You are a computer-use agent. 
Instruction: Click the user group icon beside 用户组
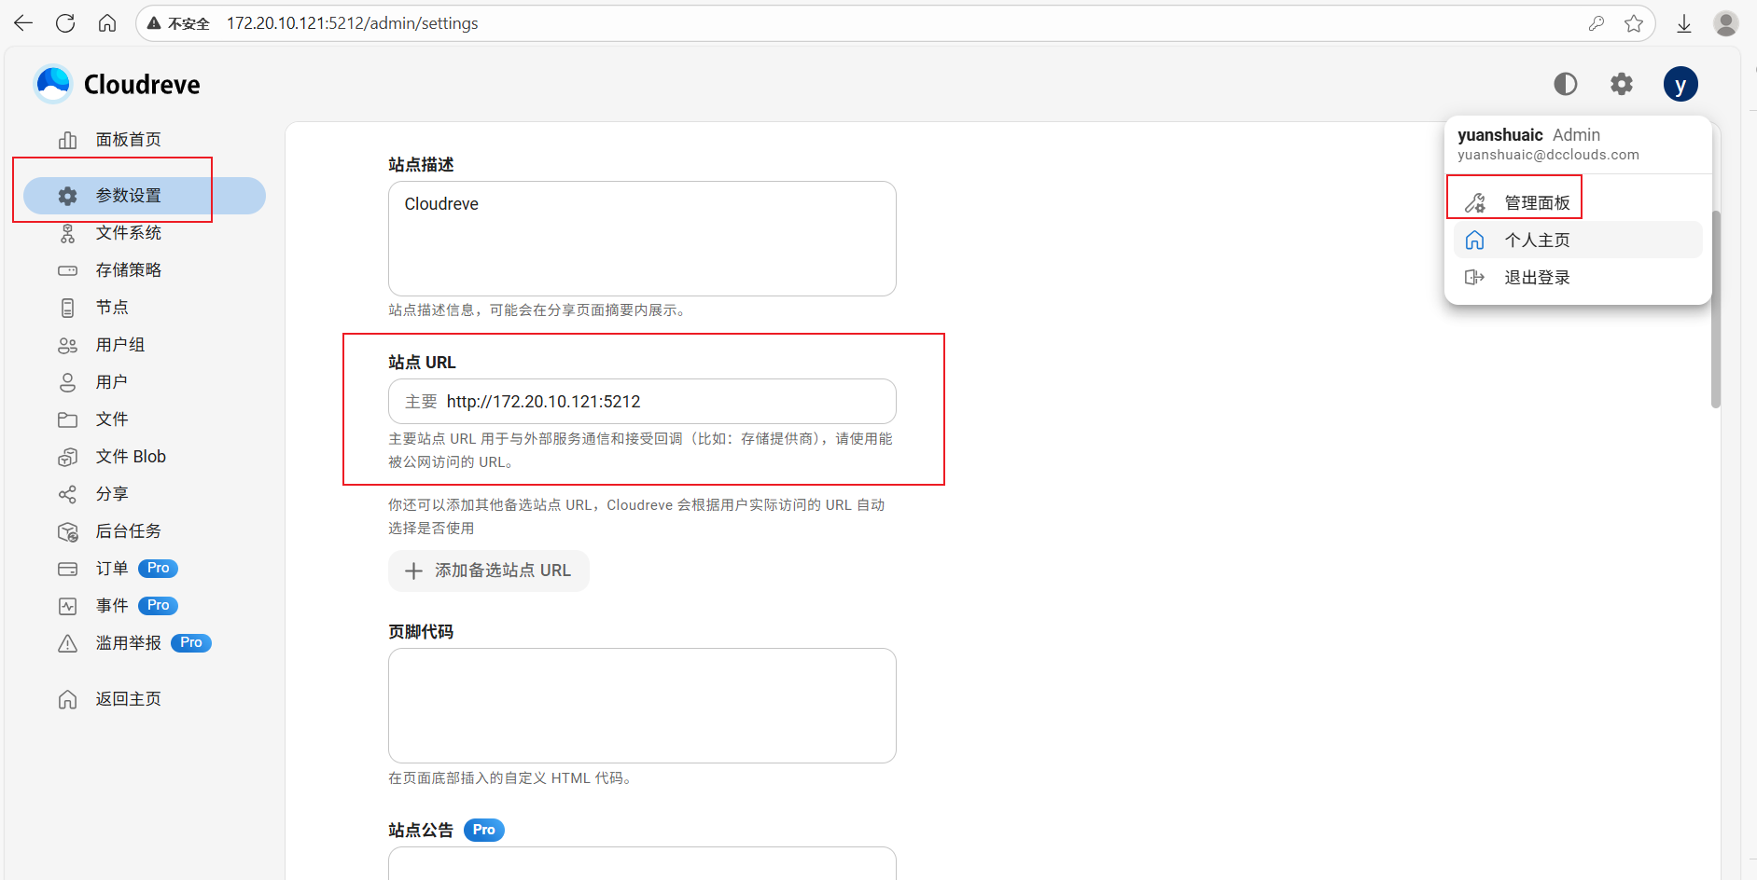[68, 345]
